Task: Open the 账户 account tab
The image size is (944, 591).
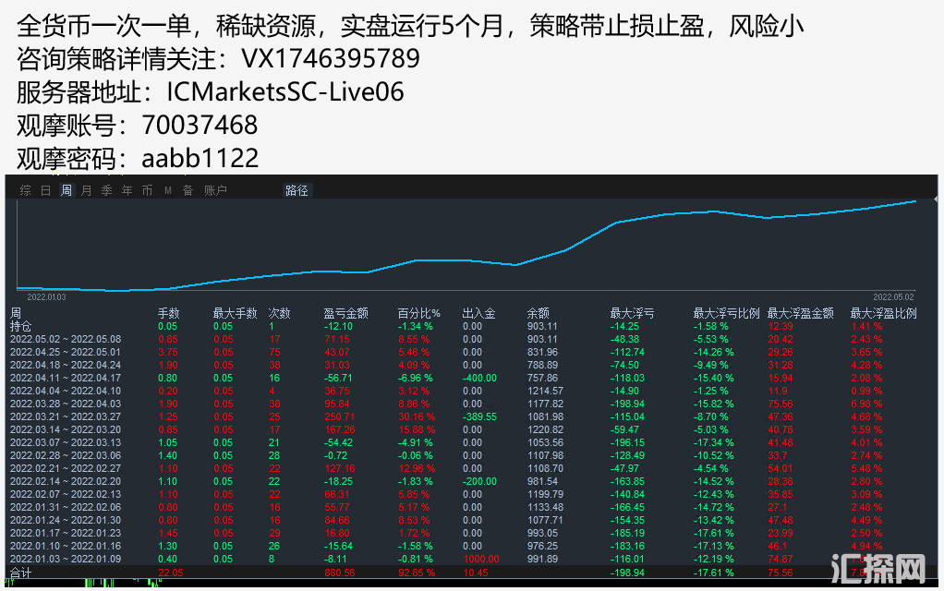Action: coord(215,190)
